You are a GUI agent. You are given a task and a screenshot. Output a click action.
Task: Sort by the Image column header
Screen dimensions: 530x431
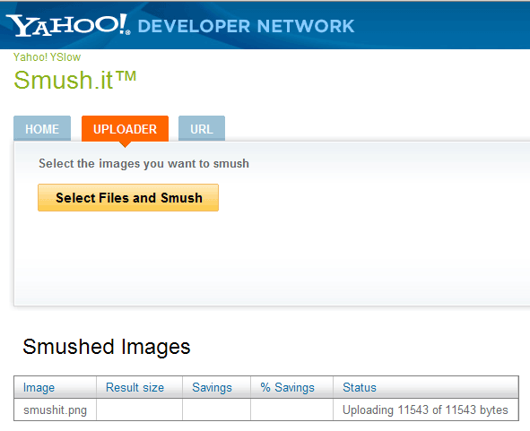(56, 387)
